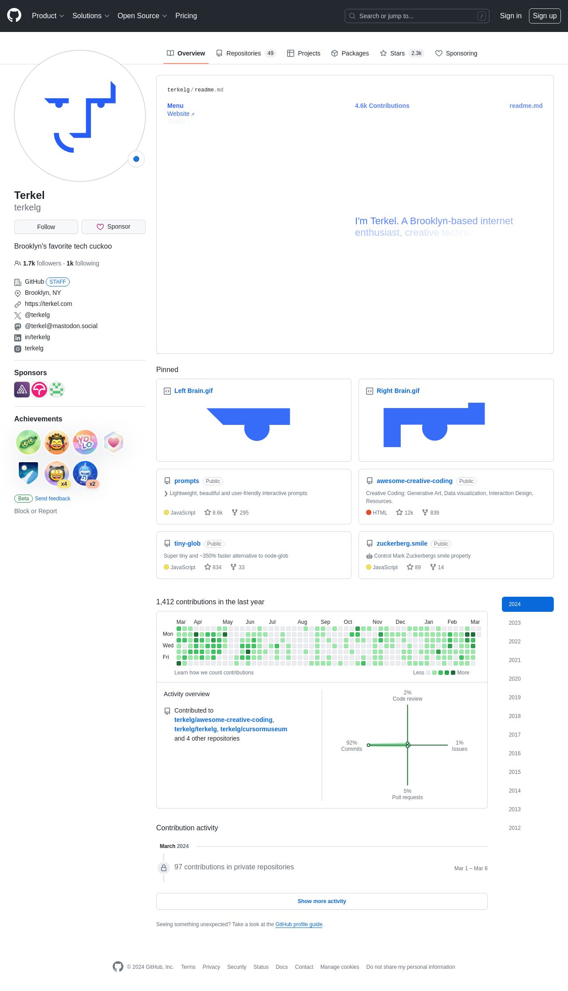The width and height of the screenshot is (568, 991).
Task: Select the 2023 contribution year
Action: pyautogui.click(x=528, y=623)
